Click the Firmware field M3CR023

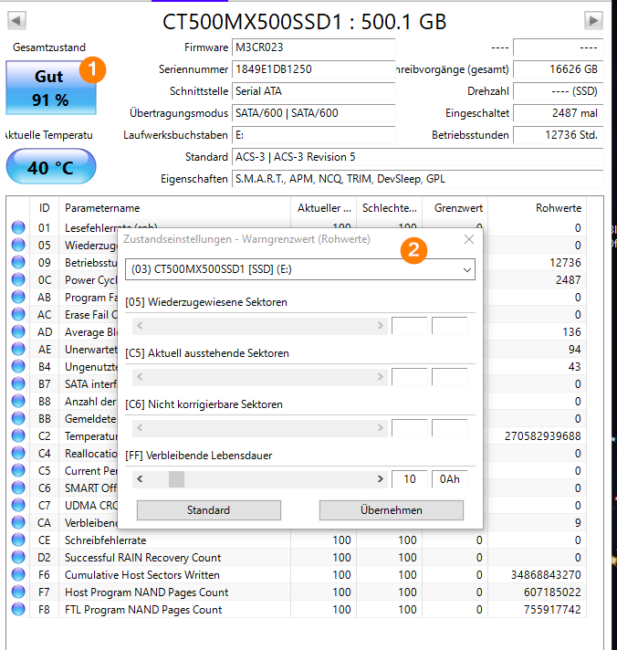click(x=314, y=47)
